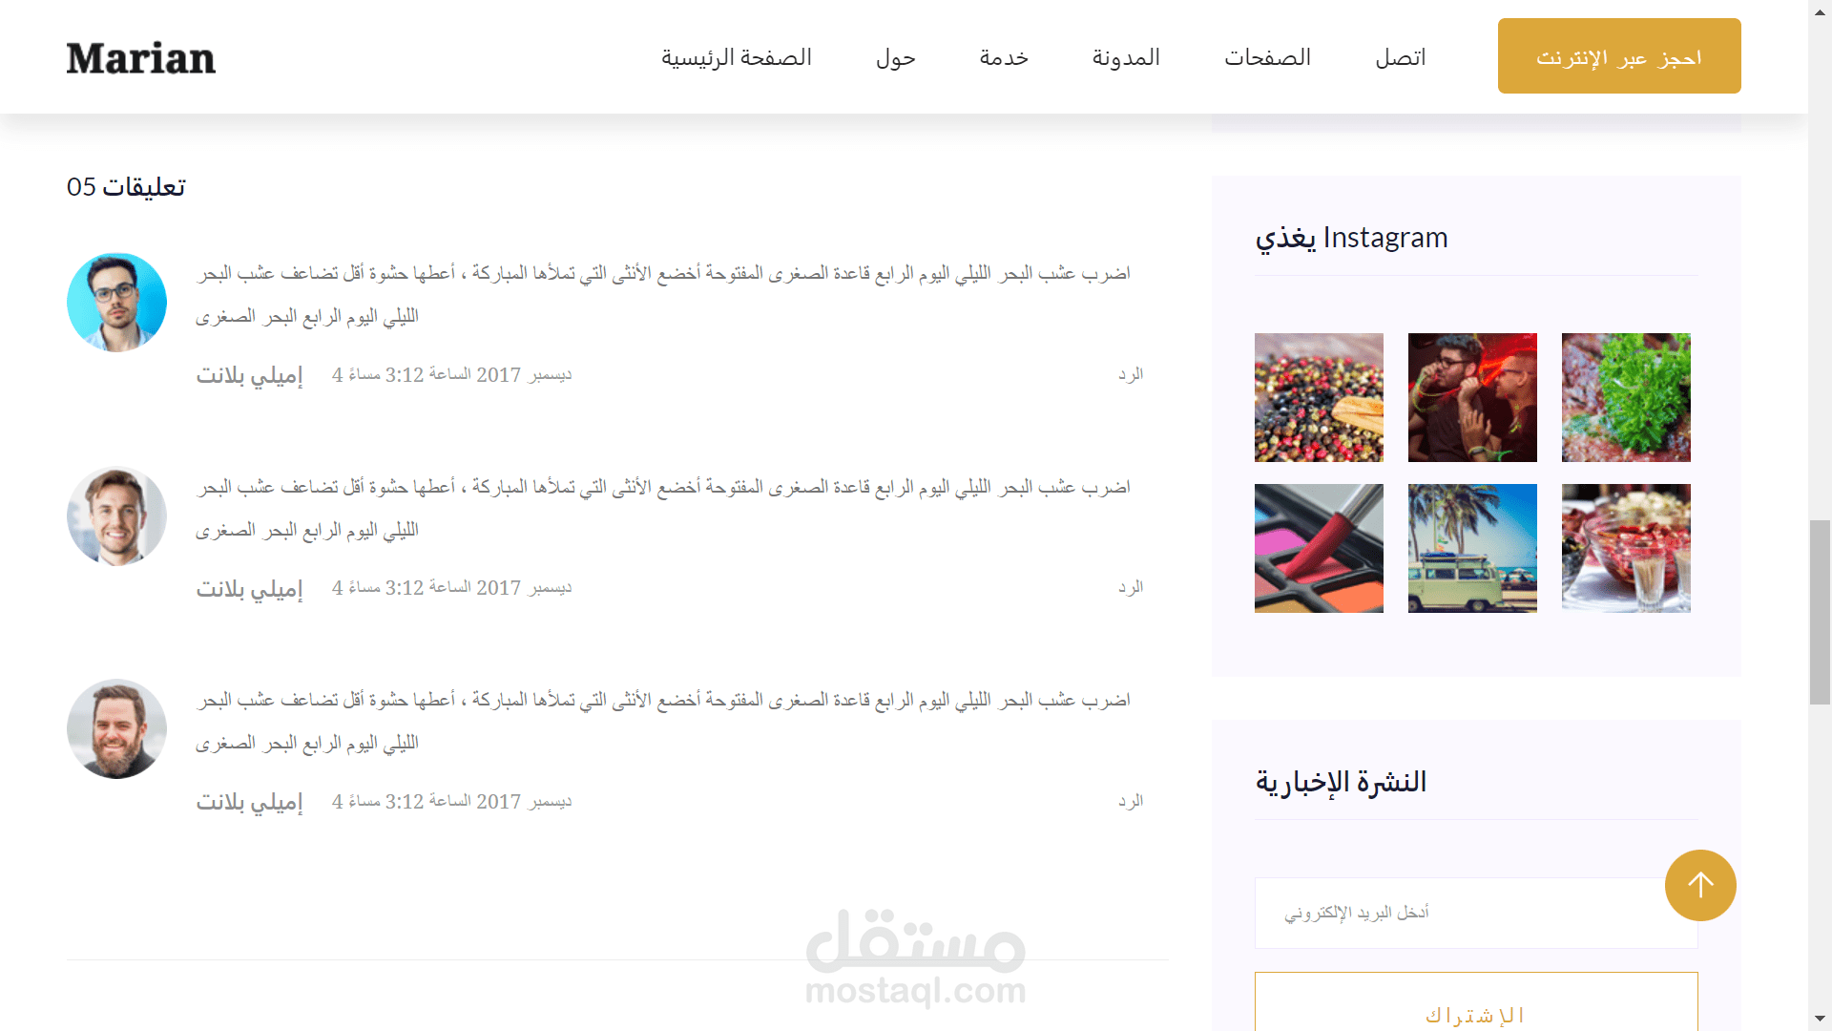1832x1031 pixels.
Task: Open the الصفحة الرئيسية menu item
Action: click(737, 57)
